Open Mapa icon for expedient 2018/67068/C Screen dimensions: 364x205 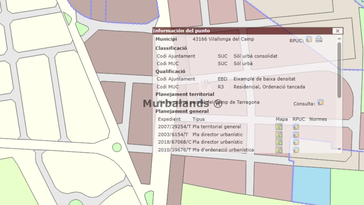click(279, 142)
